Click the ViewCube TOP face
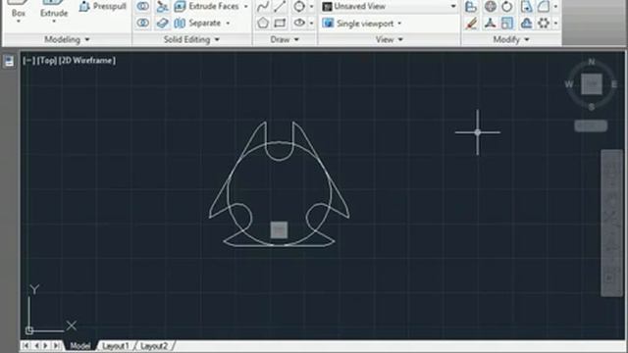The width and height of the screenshot is (628, 353). [x=592, y=84]
